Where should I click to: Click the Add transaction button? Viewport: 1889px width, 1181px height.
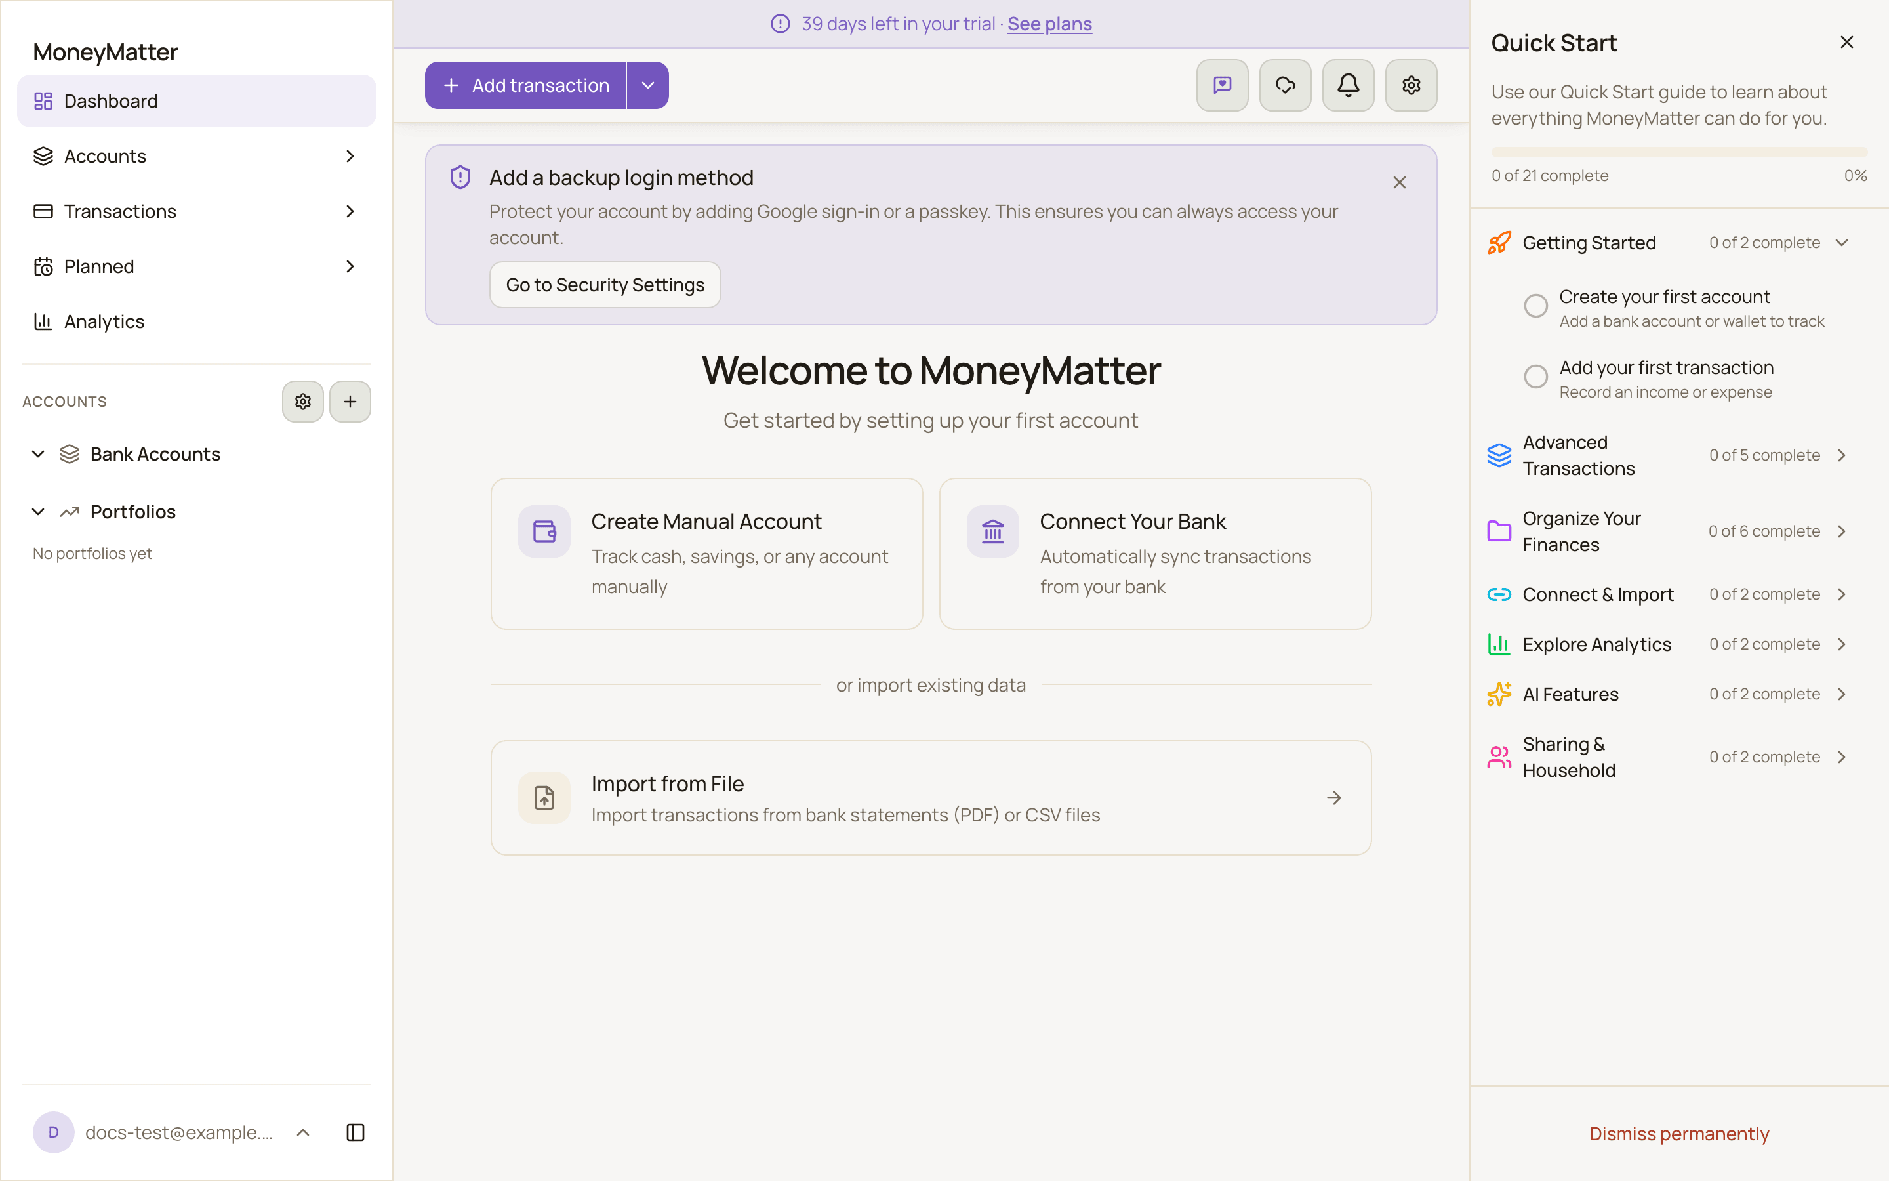[525, 85]
